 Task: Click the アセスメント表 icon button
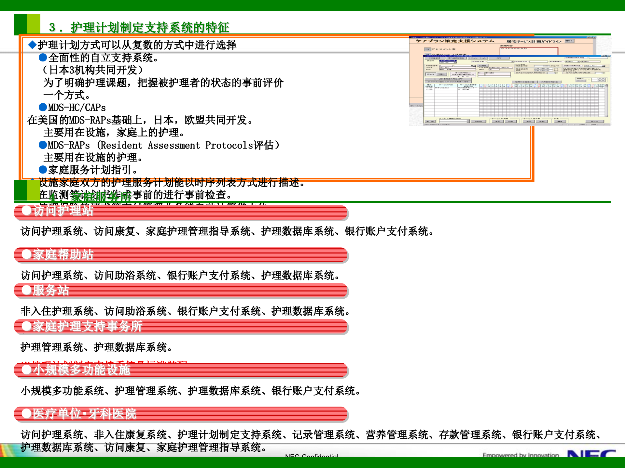(x=427, y=49)
